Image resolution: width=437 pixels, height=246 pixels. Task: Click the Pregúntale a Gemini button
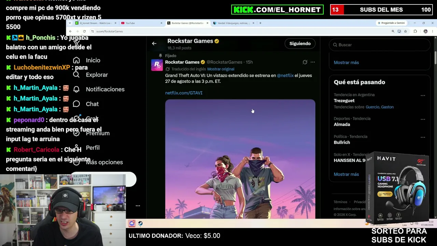pos(391,23)
